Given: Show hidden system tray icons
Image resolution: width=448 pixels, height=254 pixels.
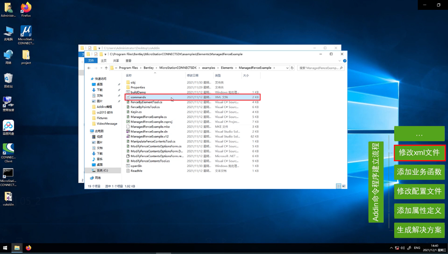Looking at the screenshot, I should [391, 248].
